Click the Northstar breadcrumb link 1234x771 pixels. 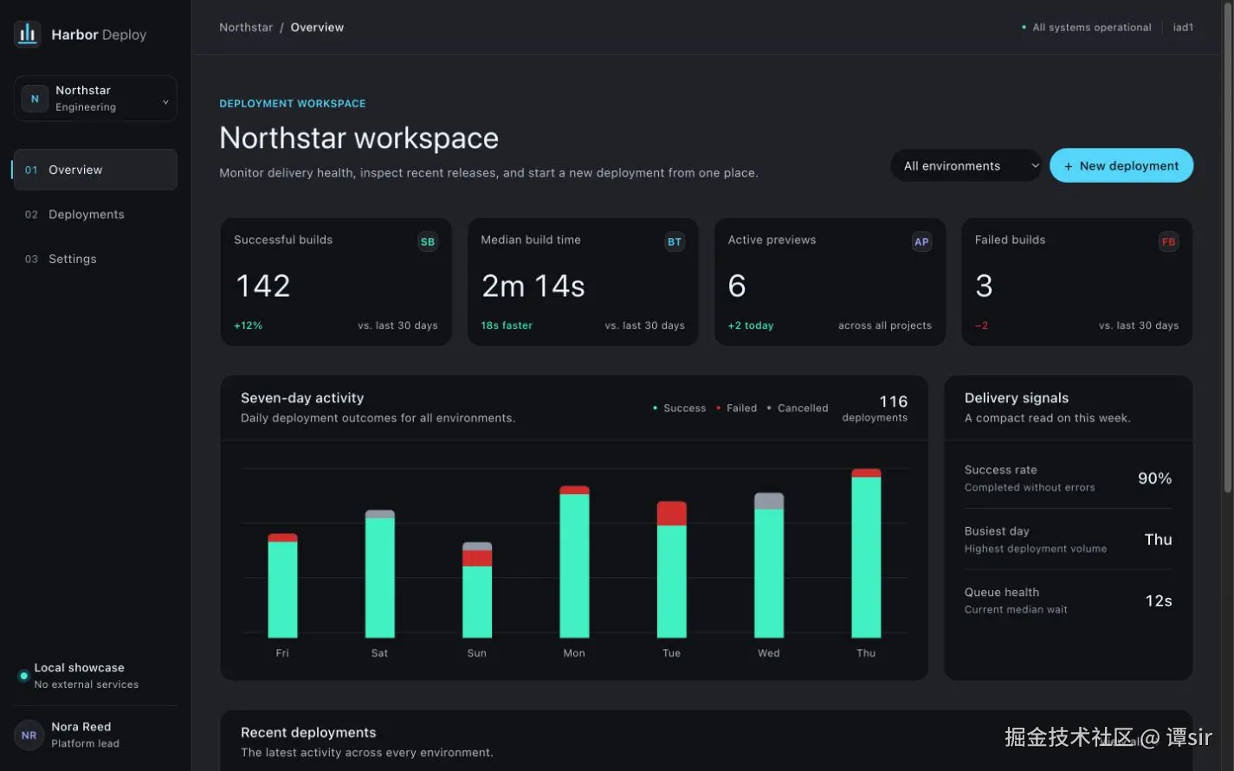(246, 28)
